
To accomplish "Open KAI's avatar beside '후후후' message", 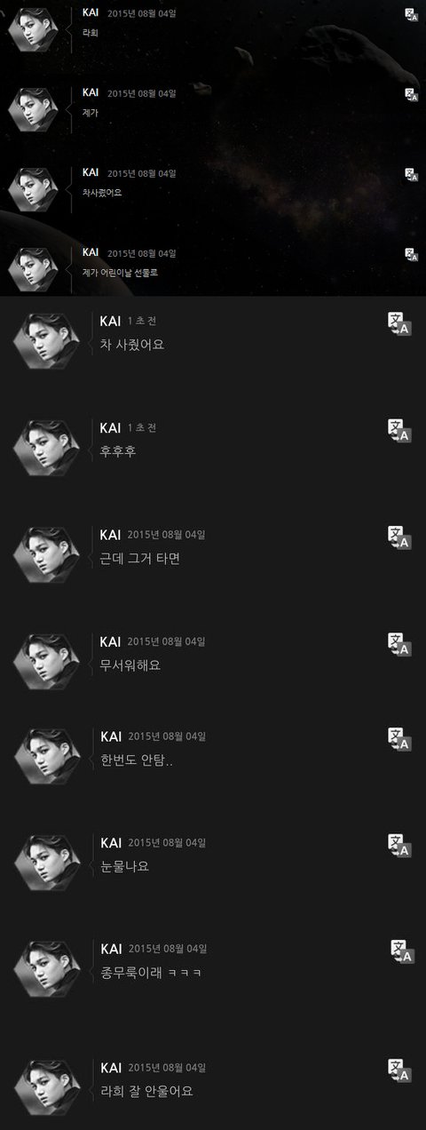I will click(x=47, y=449).
